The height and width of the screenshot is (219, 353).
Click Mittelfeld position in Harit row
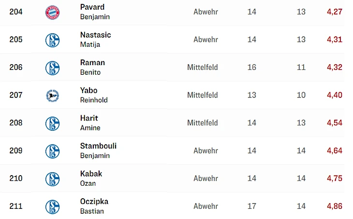pyautogui.click(x=202, y=123)
